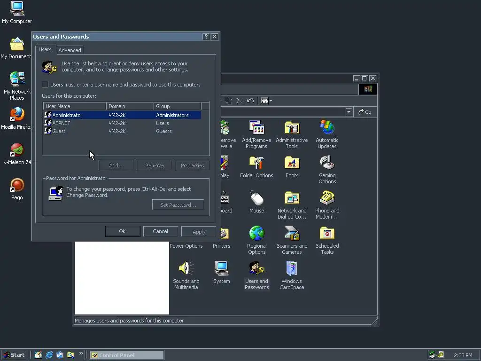
Task: Open My Network Places desktop icon
Action: (17, 86)
